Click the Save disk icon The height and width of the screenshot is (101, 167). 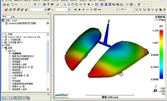pos(16,4)
